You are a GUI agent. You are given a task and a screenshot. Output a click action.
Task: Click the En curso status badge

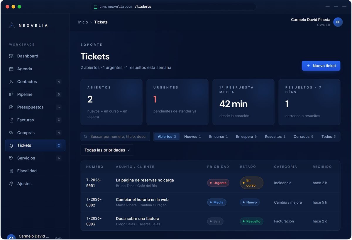coord(252,183)
